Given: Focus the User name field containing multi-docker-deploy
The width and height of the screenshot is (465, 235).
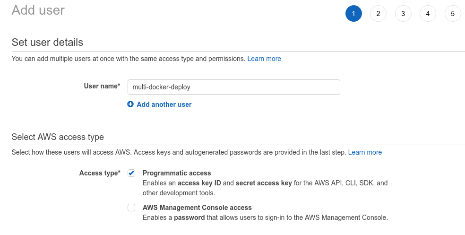Looking at the screenshot, I should pos(234,87).
